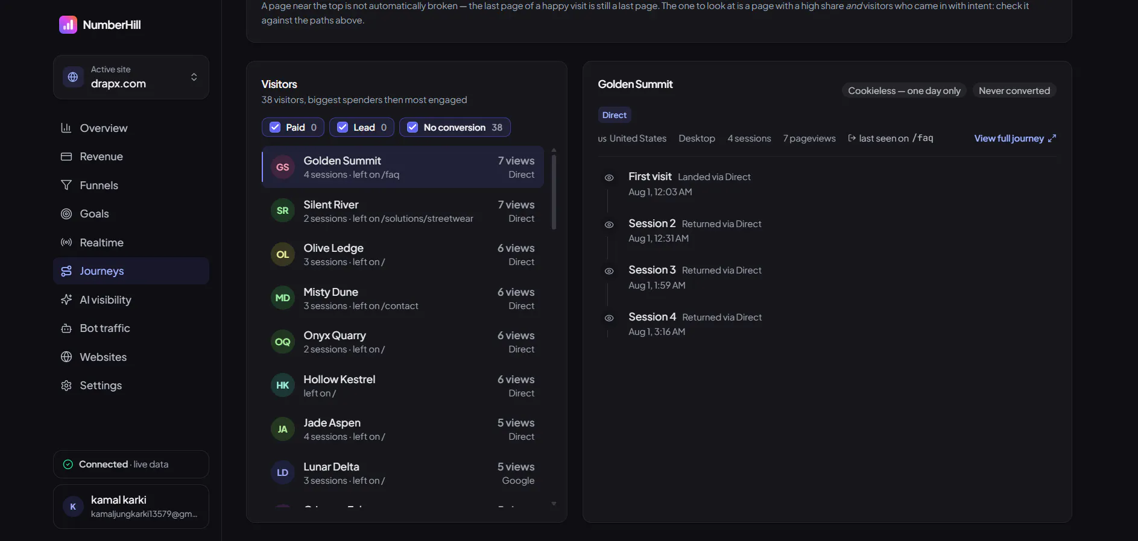Image resolution: width=1138 pixels, height=541 pixels.
Task: Click the NumberHill logo icon
Action: click(x=68, y=25)
